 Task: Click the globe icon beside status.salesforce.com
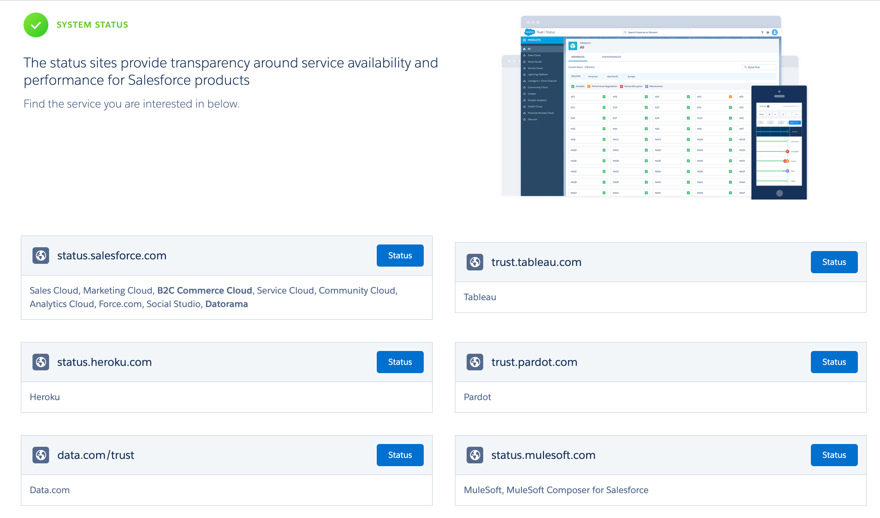41,256
